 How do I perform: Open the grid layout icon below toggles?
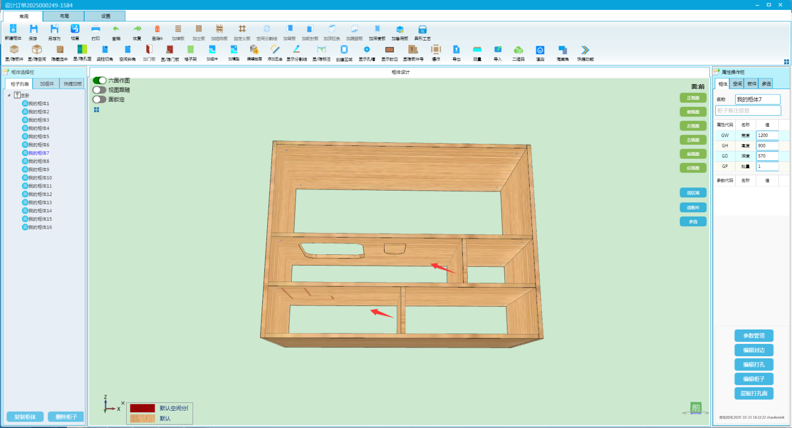(x=97, y=110)
